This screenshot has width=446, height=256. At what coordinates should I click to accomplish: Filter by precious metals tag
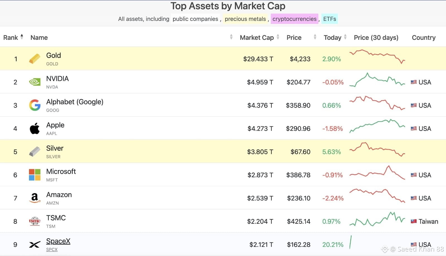coord(245,19)
